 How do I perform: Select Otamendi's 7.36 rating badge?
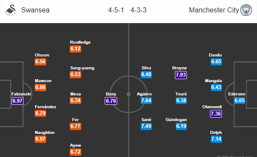pos(216,114)
